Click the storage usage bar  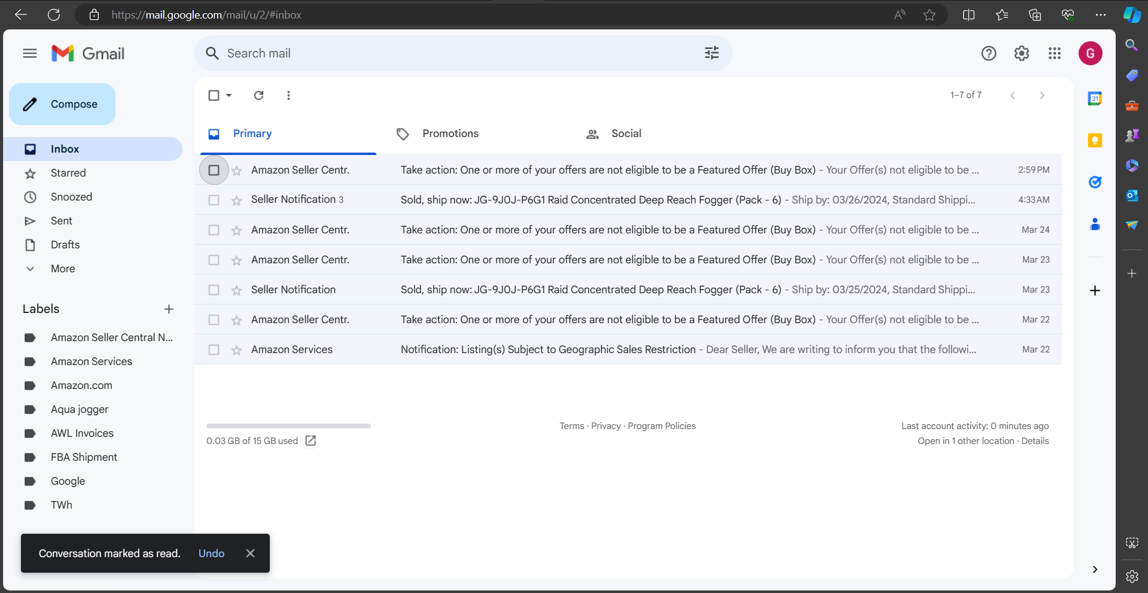tap(288, 426)
